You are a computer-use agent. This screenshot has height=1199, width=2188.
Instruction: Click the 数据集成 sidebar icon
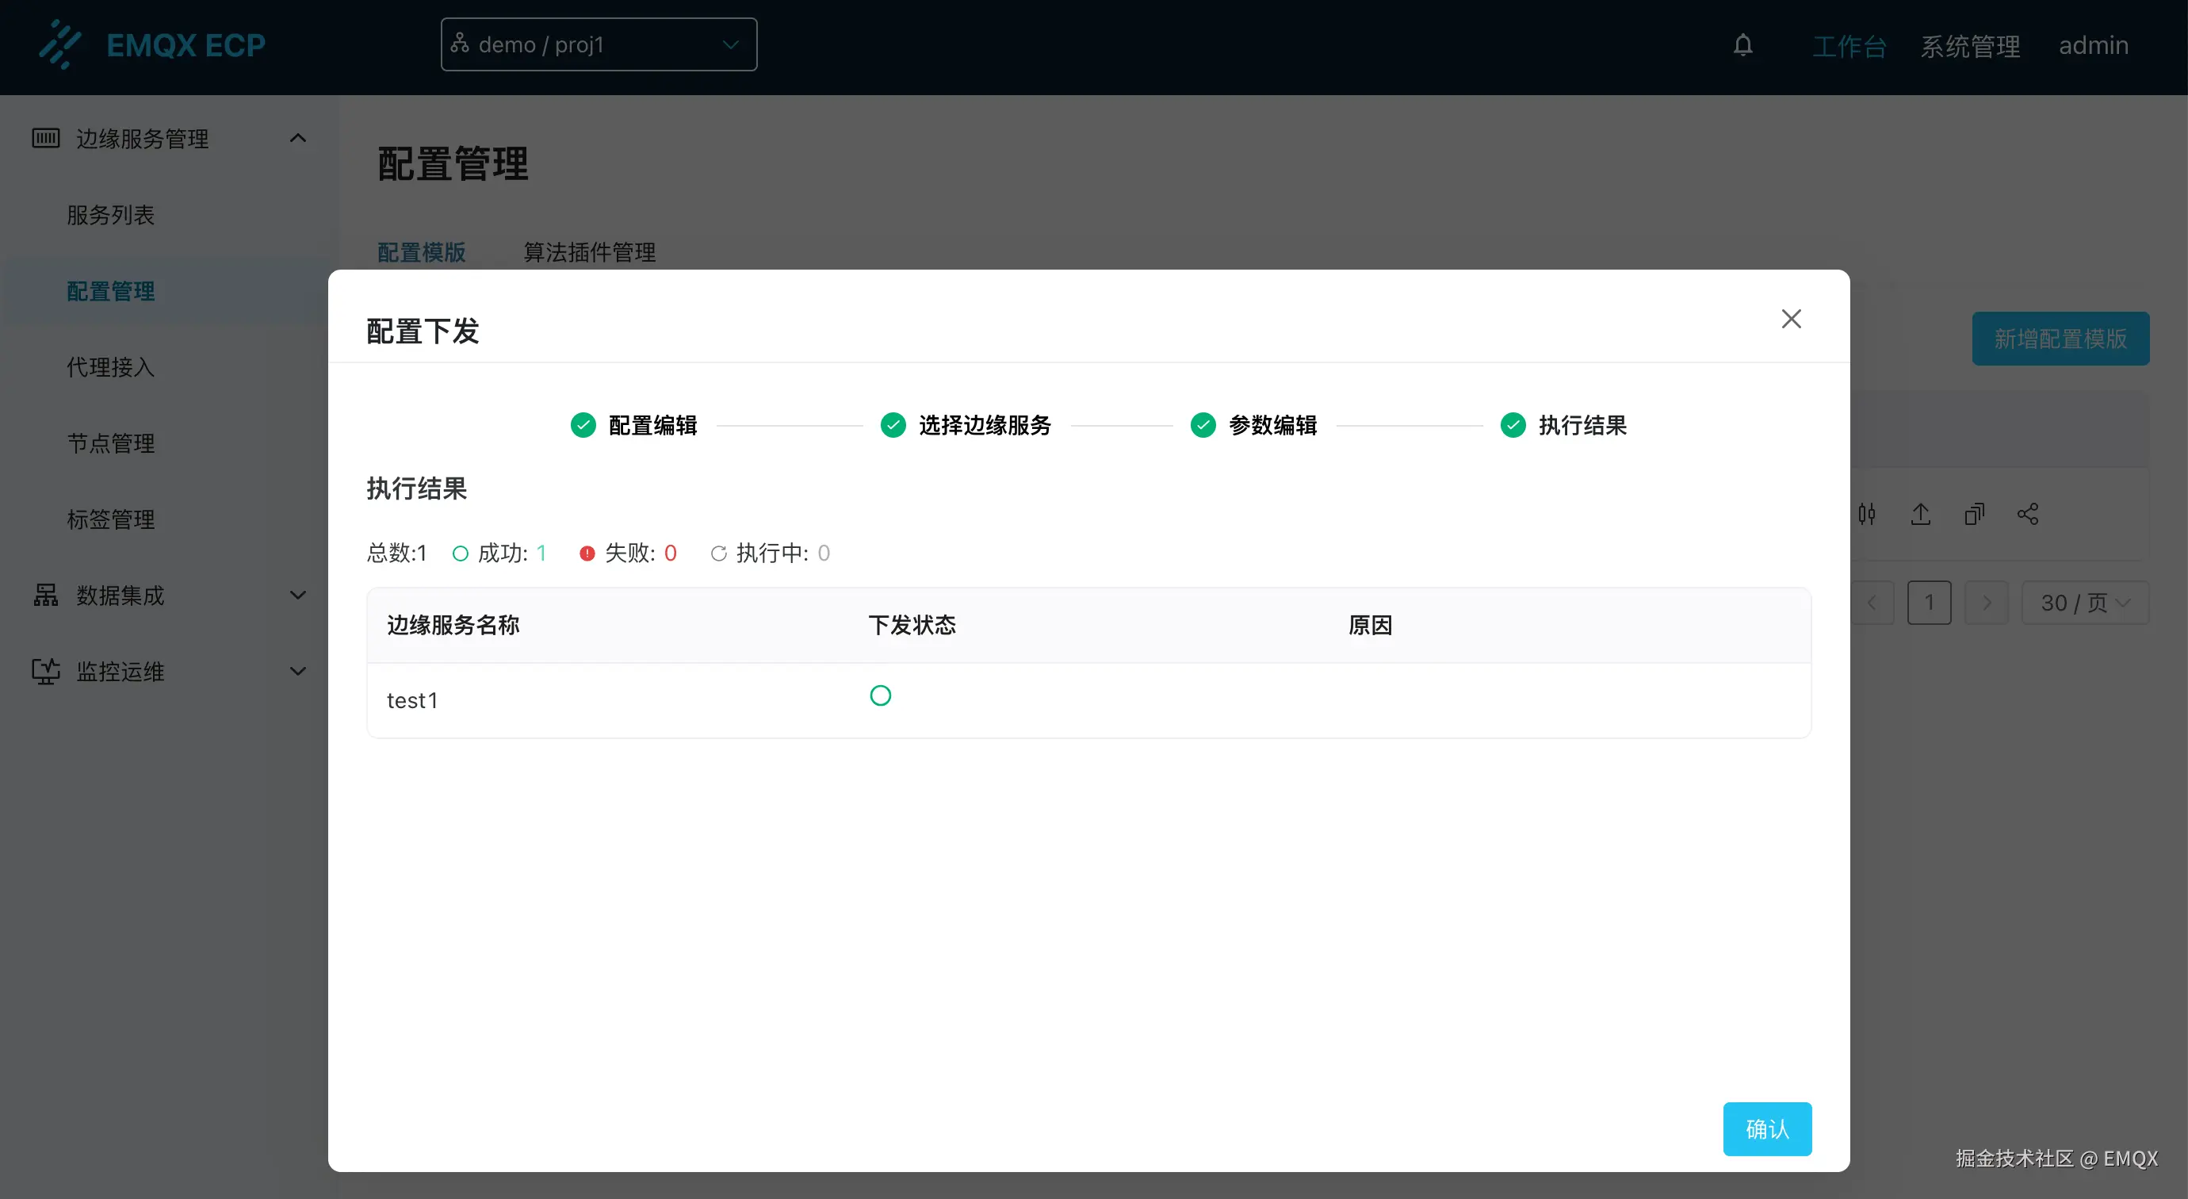point(46,595)
